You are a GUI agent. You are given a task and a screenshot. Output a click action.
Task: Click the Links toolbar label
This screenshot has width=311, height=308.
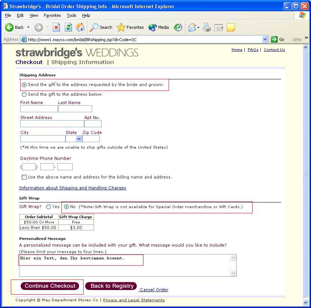point(297,39)
